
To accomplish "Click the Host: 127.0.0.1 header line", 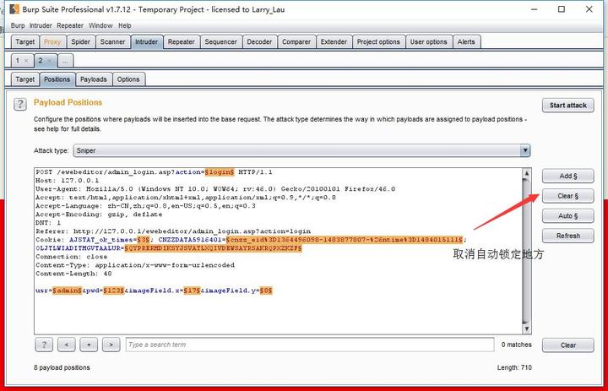I will 67,181.
